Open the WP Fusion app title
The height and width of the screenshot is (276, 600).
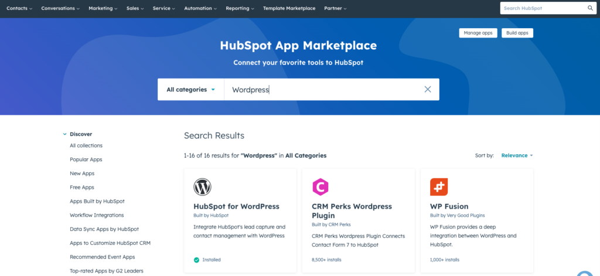click(449, 206)
